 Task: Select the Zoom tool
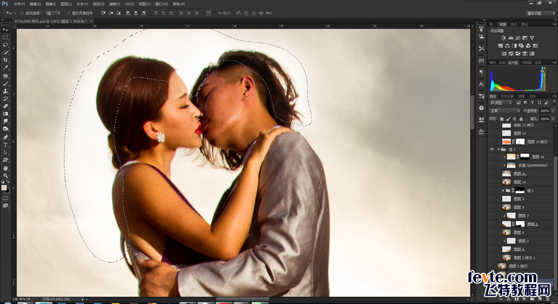6,175
